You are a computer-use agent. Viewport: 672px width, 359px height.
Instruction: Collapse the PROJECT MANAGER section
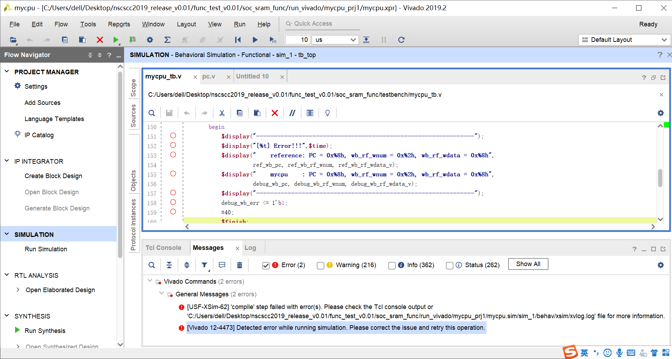7,71
